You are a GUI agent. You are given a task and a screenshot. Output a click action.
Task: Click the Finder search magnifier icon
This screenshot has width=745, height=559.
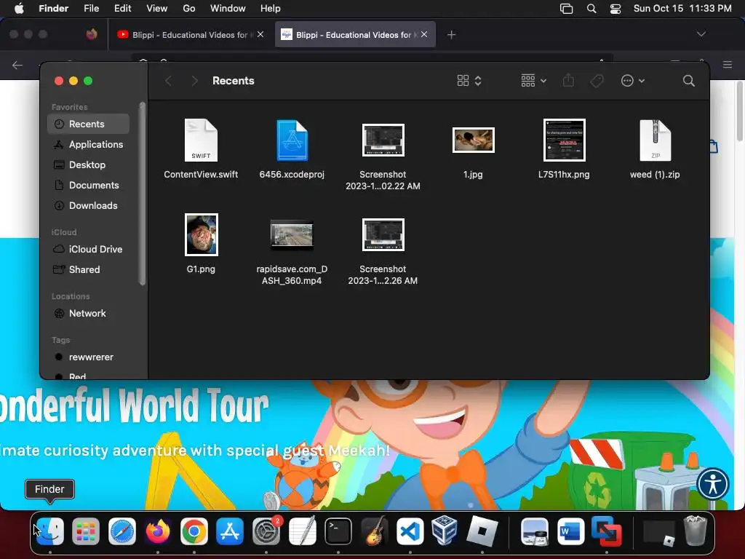click(688, 81)
